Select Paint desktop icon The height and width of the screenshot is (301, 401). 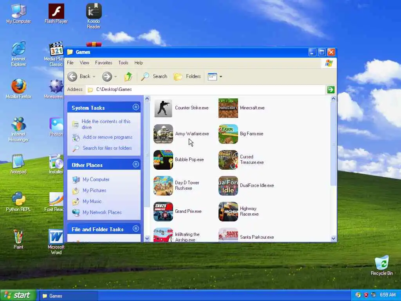18,239
